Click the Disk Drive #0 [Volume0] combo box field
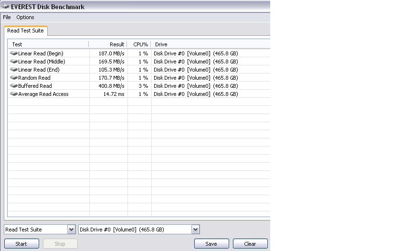Viewport: 401px width, 251px height. [139, 229]
